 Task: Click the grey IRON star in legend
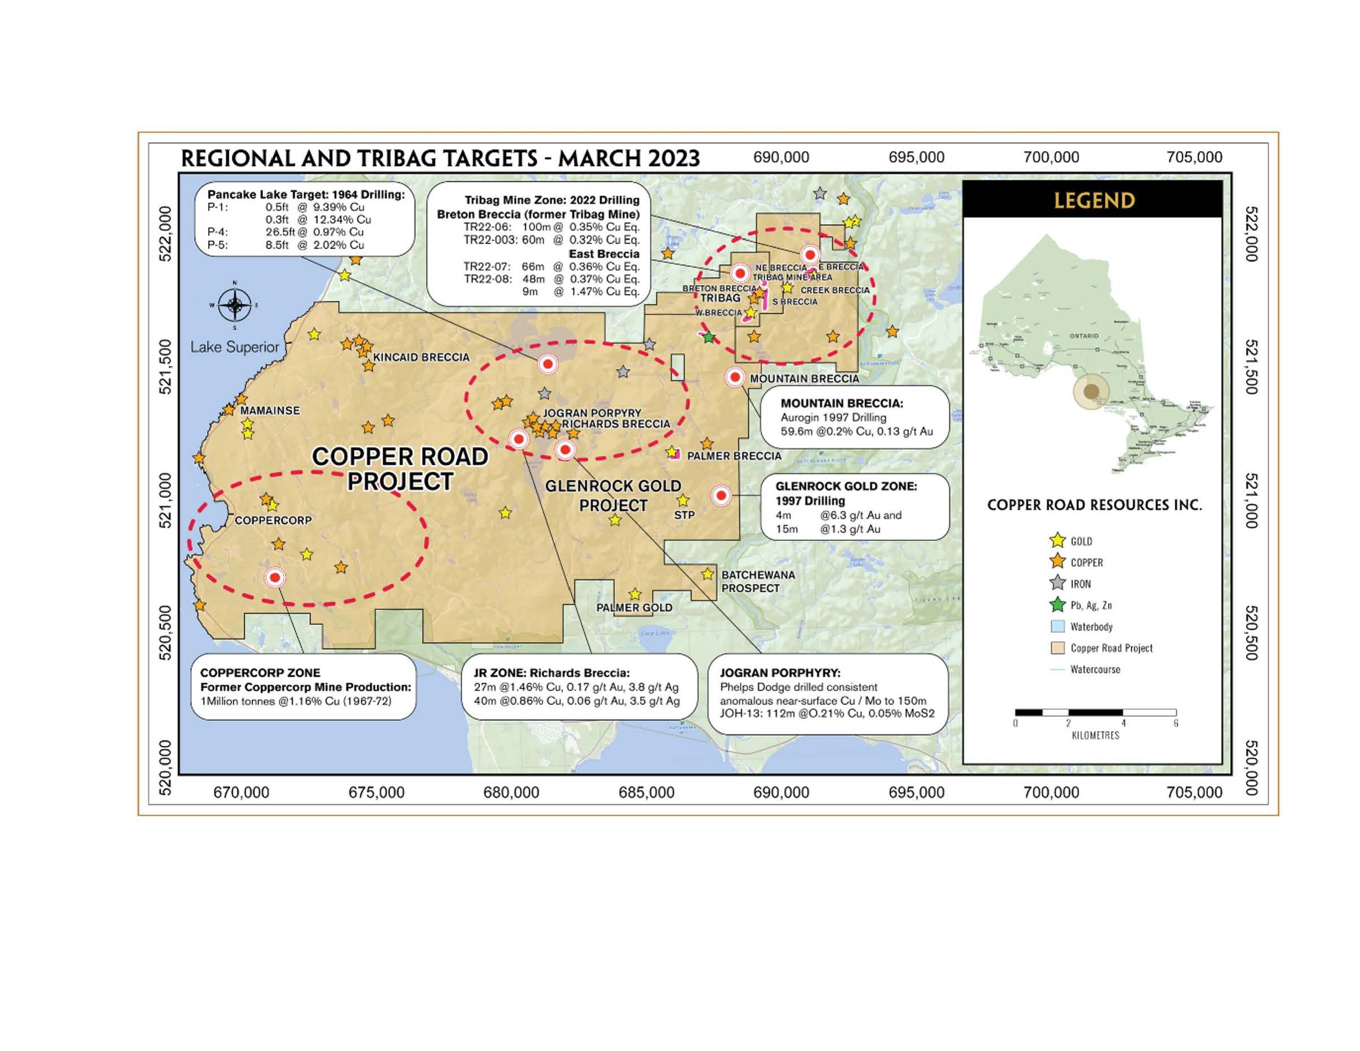pos(1057,584)
